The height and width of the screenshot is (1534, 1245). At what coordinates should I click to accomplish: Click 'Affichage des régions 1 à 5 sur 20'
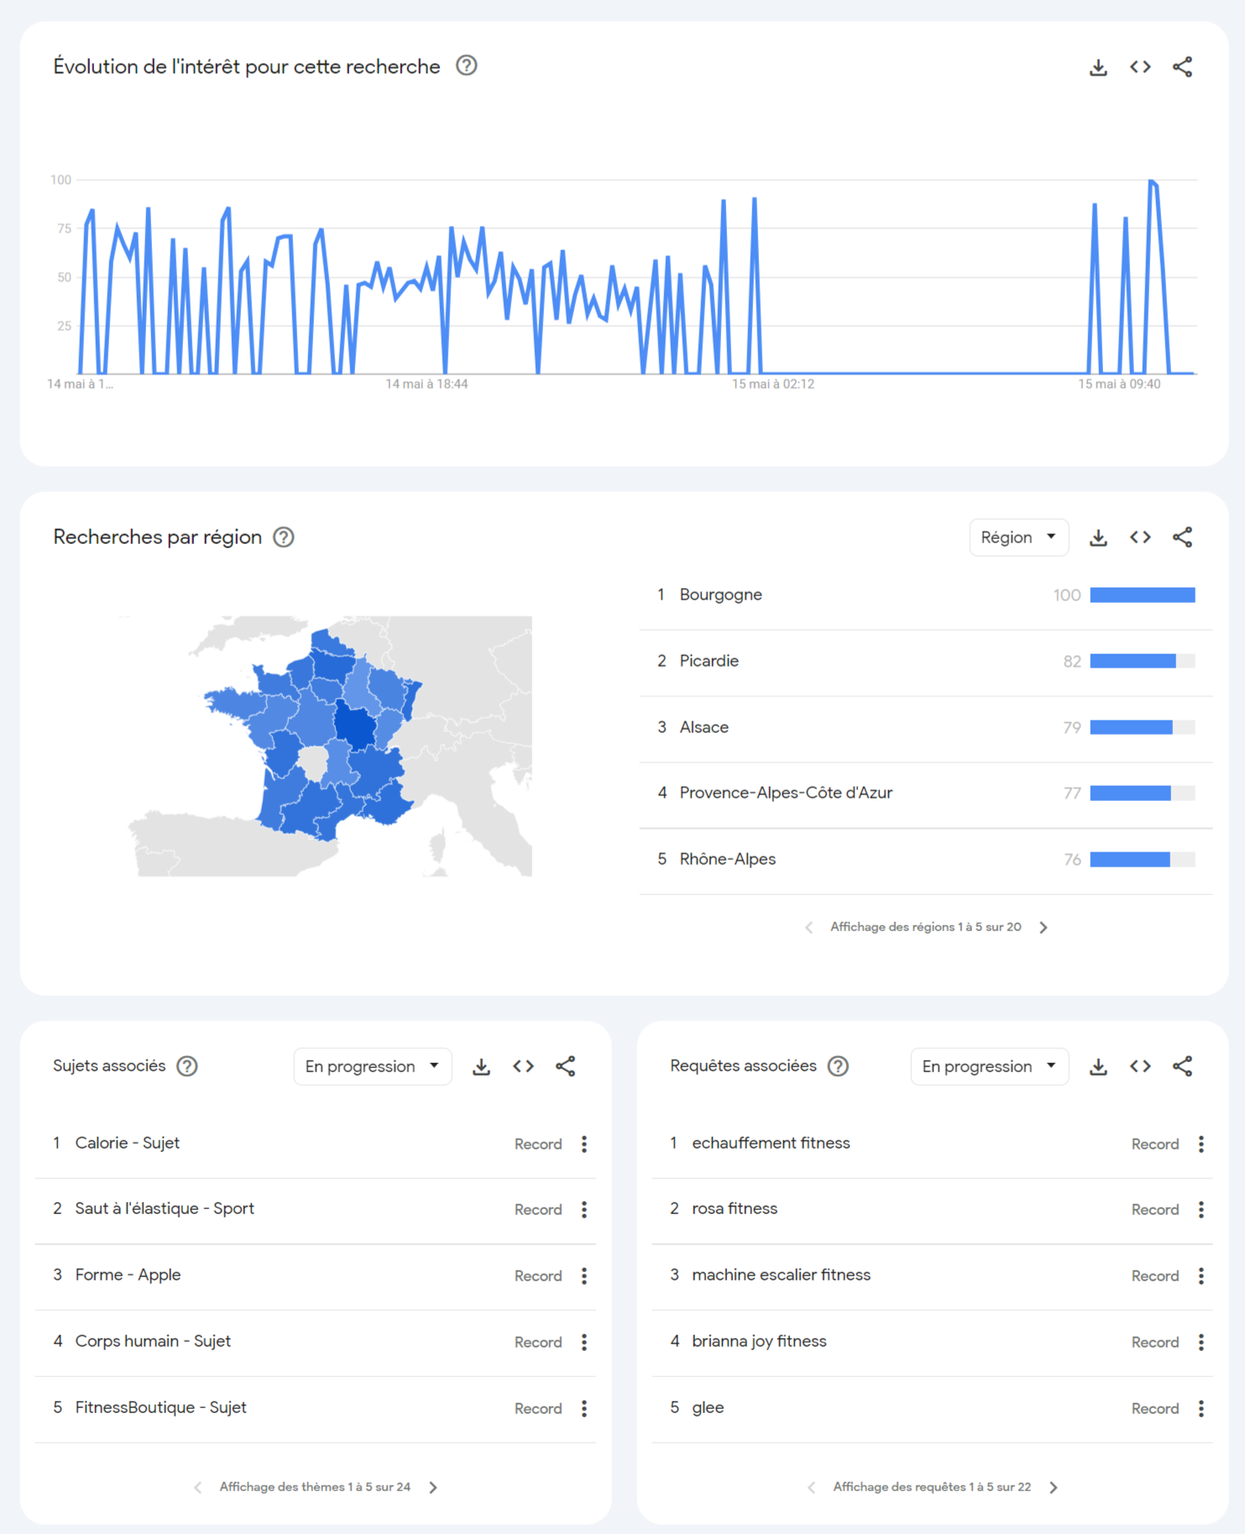[925, 927]
